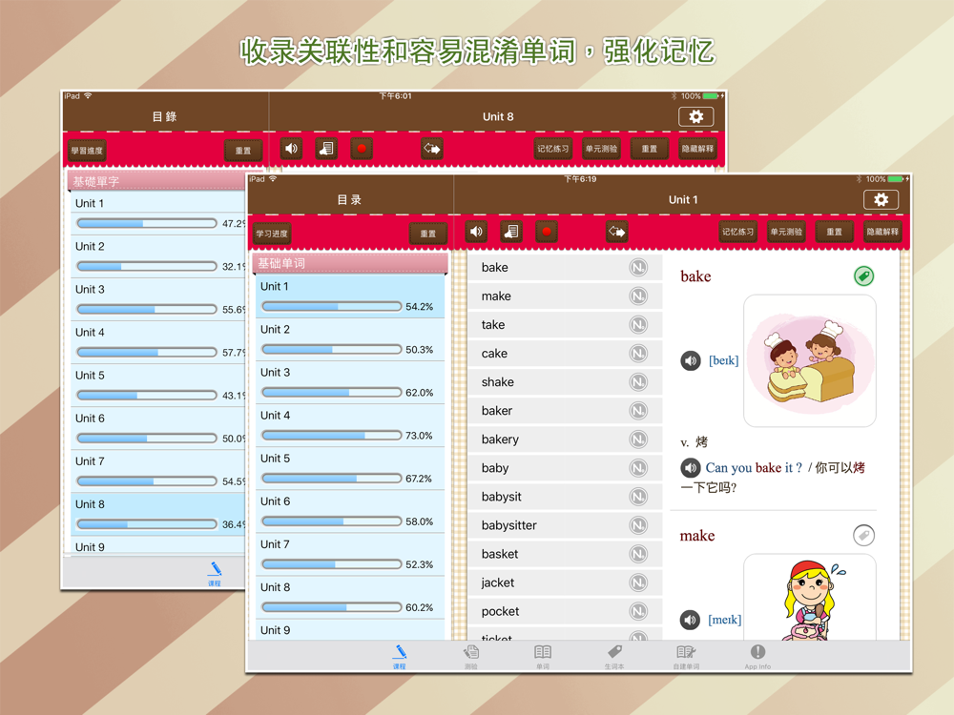The height and width of the screenshot is (715, 954).
Task: Toggle the green tag bookmark for bake
Action: point(863,276)
